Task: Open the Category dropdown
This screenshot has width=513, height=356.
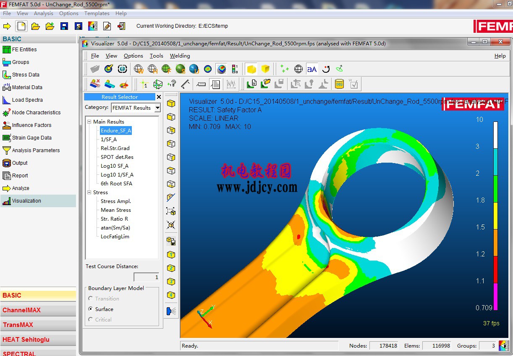Action: (x=157, y=108)
